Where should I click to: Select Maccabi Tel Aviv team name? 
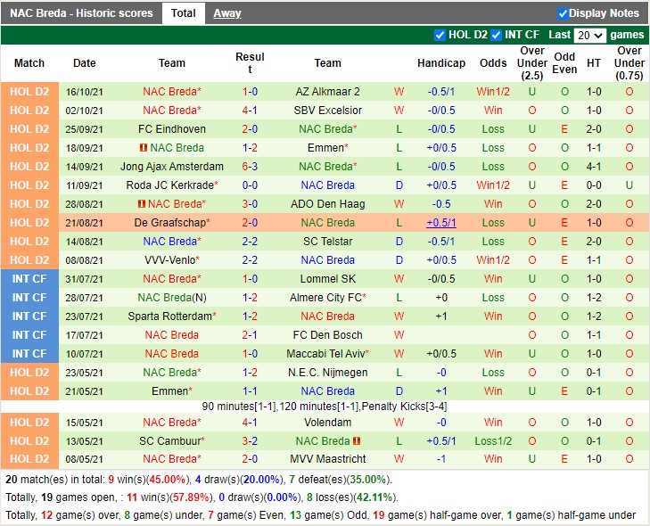pyautogui.click(x=325, y=354)
